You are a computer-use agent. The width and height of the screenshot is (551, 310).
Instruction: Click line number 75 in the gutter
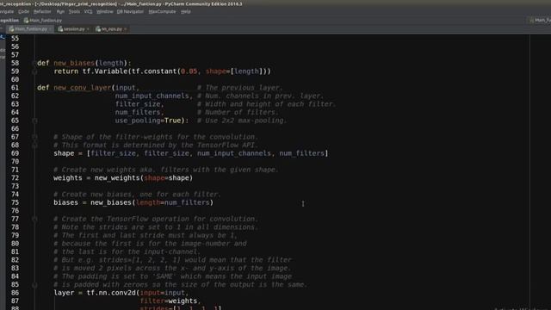(15, 202)
